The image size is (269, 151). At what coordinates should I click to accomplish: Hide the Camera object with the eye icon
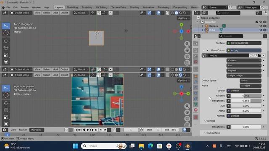[261, 26]
